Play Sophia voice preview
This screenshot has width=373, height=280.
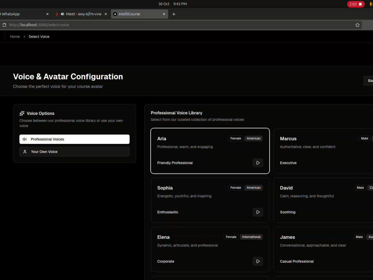[x=258, y=212]
